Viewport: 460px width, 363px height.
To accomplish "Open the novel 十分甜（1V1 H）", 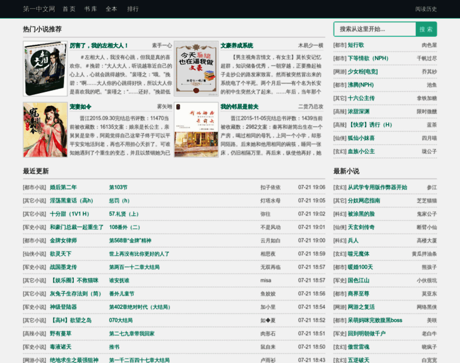I will pyautogui.click(x=70, y=214).
